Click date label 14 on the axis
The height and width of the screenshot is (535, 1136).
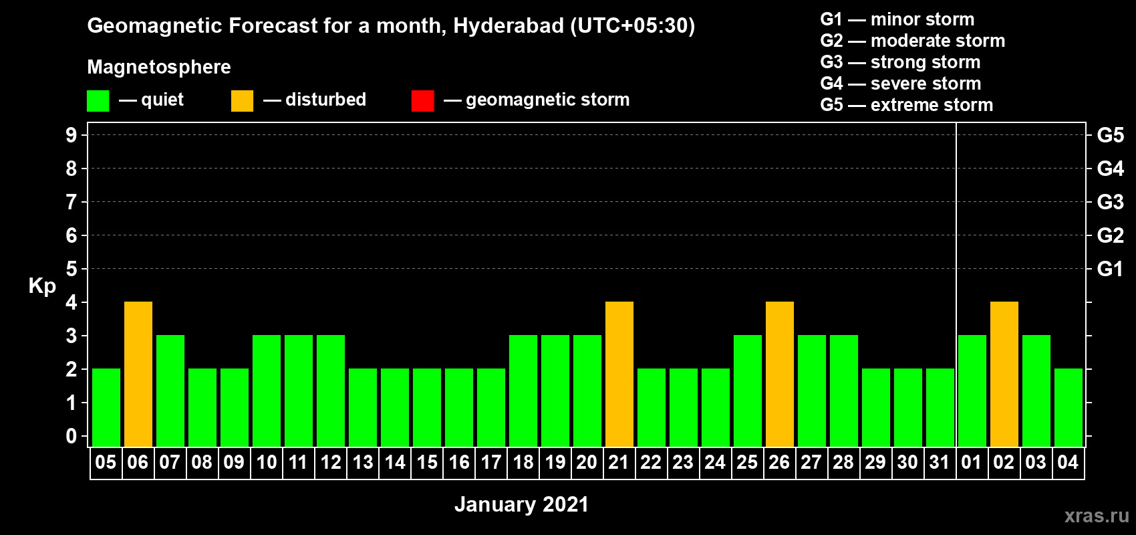[x=394, y=462]
